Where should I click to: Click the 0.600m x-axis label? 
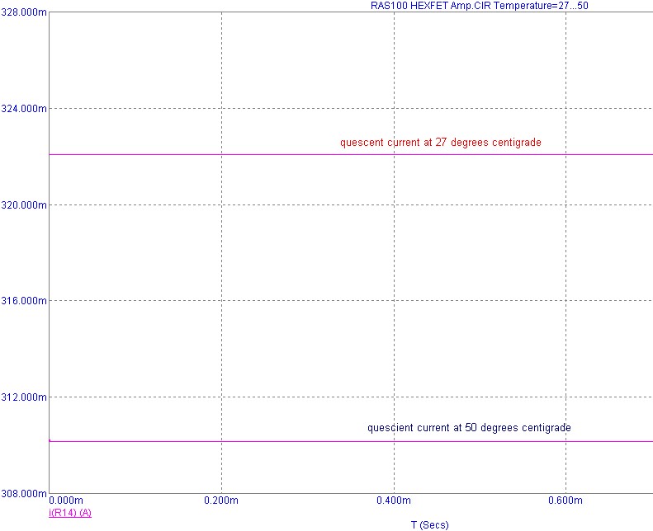565,500
